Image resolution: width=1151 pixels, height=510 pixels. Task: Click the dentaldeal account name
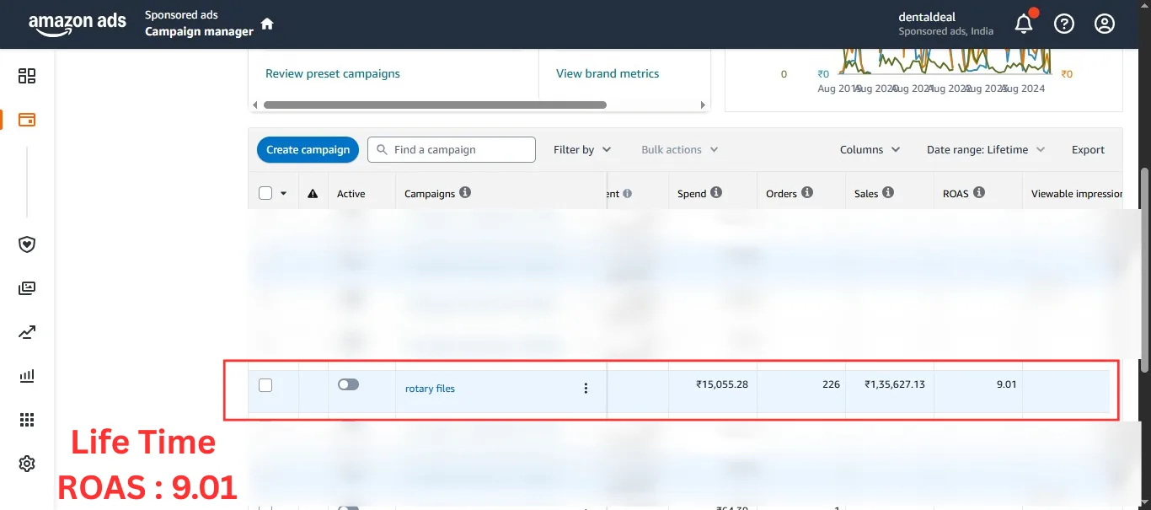click(x=928, y=17)
